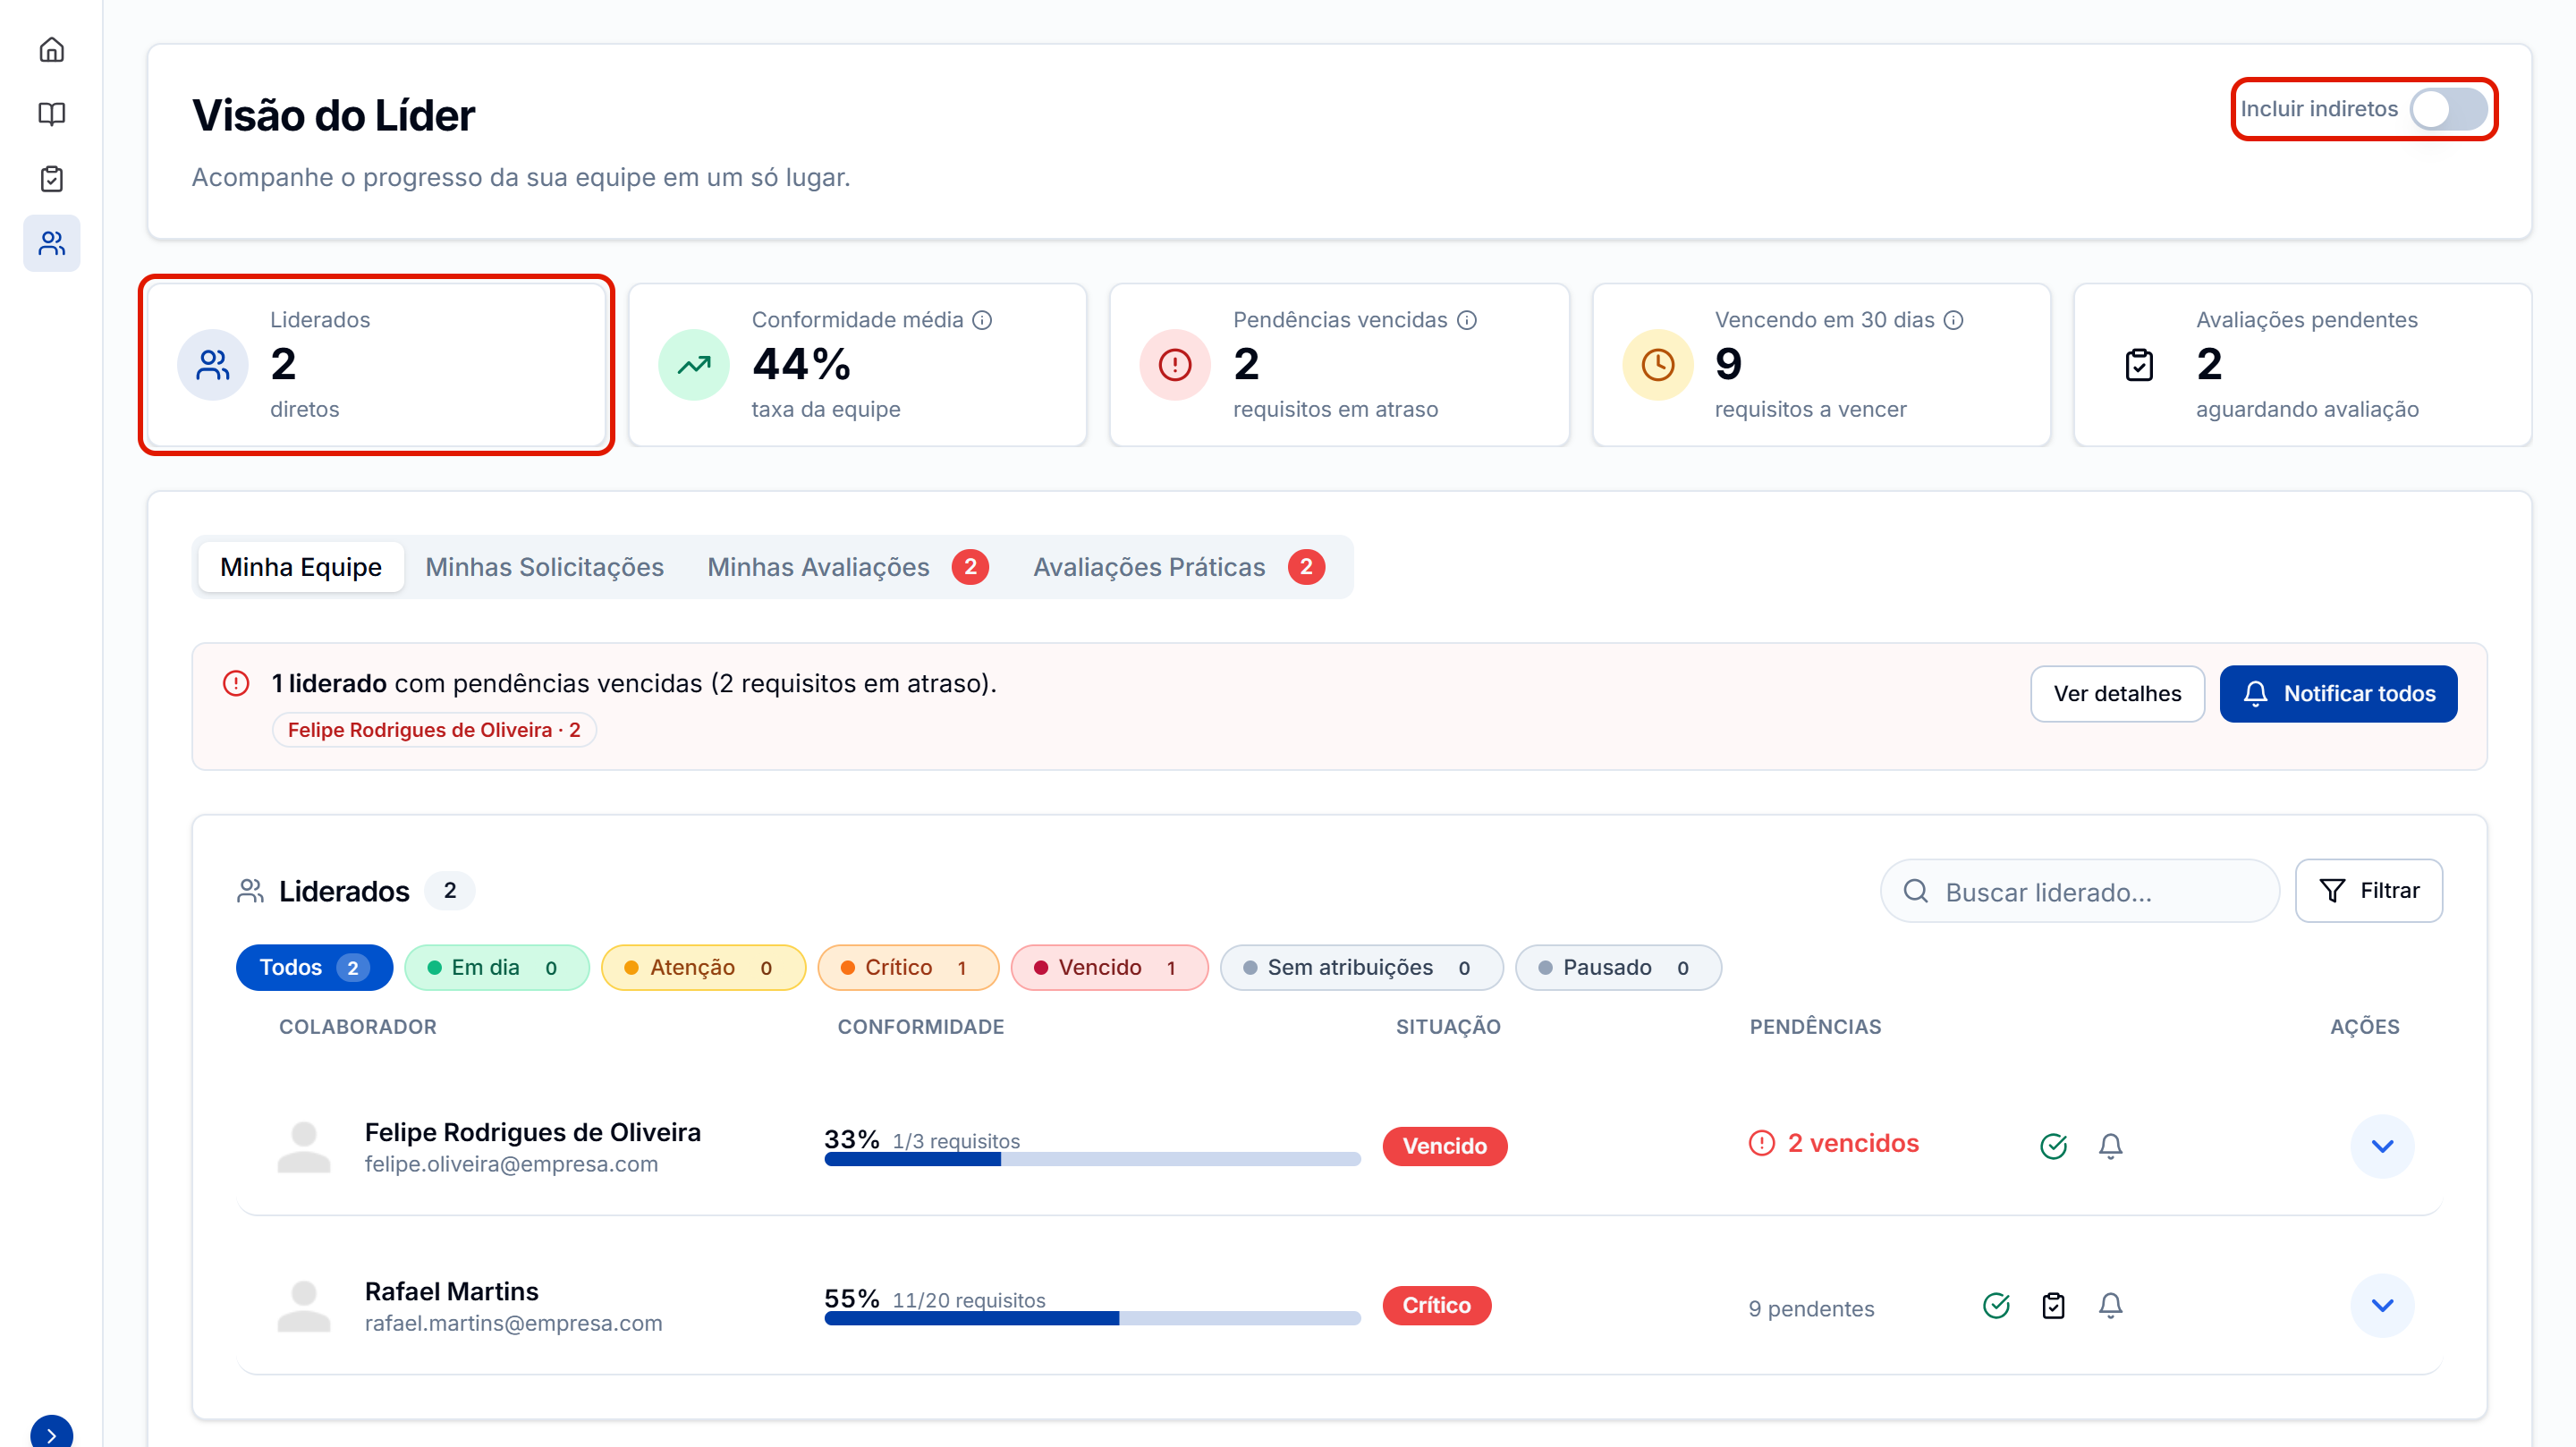Click the clock icon in Vencendo card
This screenshot has height=1447, width=2576.
1657,365
